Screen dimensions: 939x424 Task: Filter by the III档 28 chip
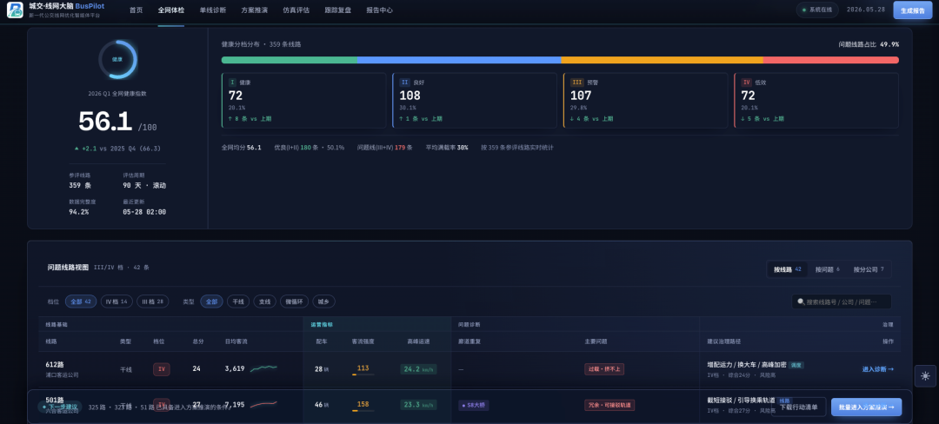[x=153, y=301]
